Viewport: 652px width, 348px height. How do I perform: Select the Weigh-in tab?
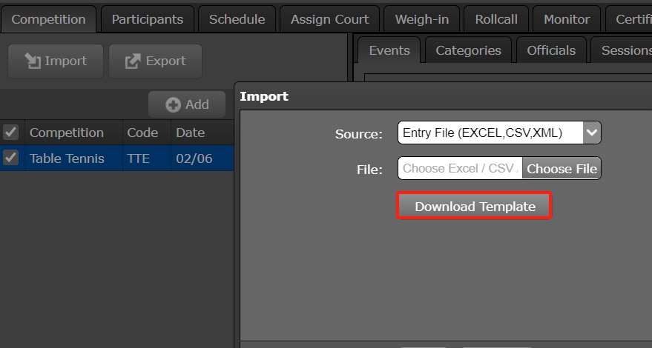coord(421,19)
